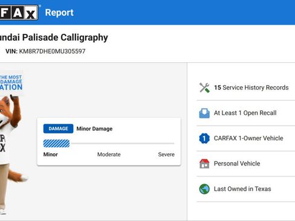
Task: Click the blue DAMAGE badge
Action: click(x=58, y=129)
